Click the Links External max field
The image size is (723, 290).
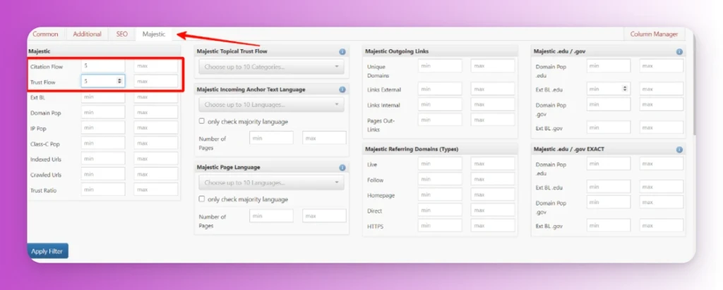(x=492, y=89)
